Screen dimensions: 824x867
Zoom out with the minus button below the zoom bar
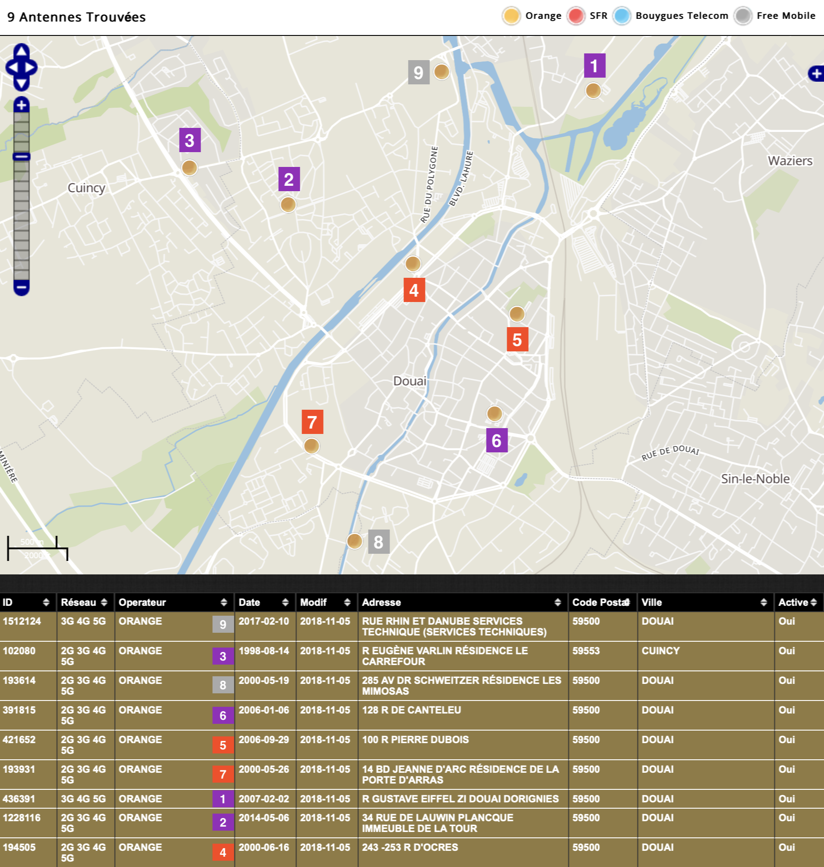21,287
